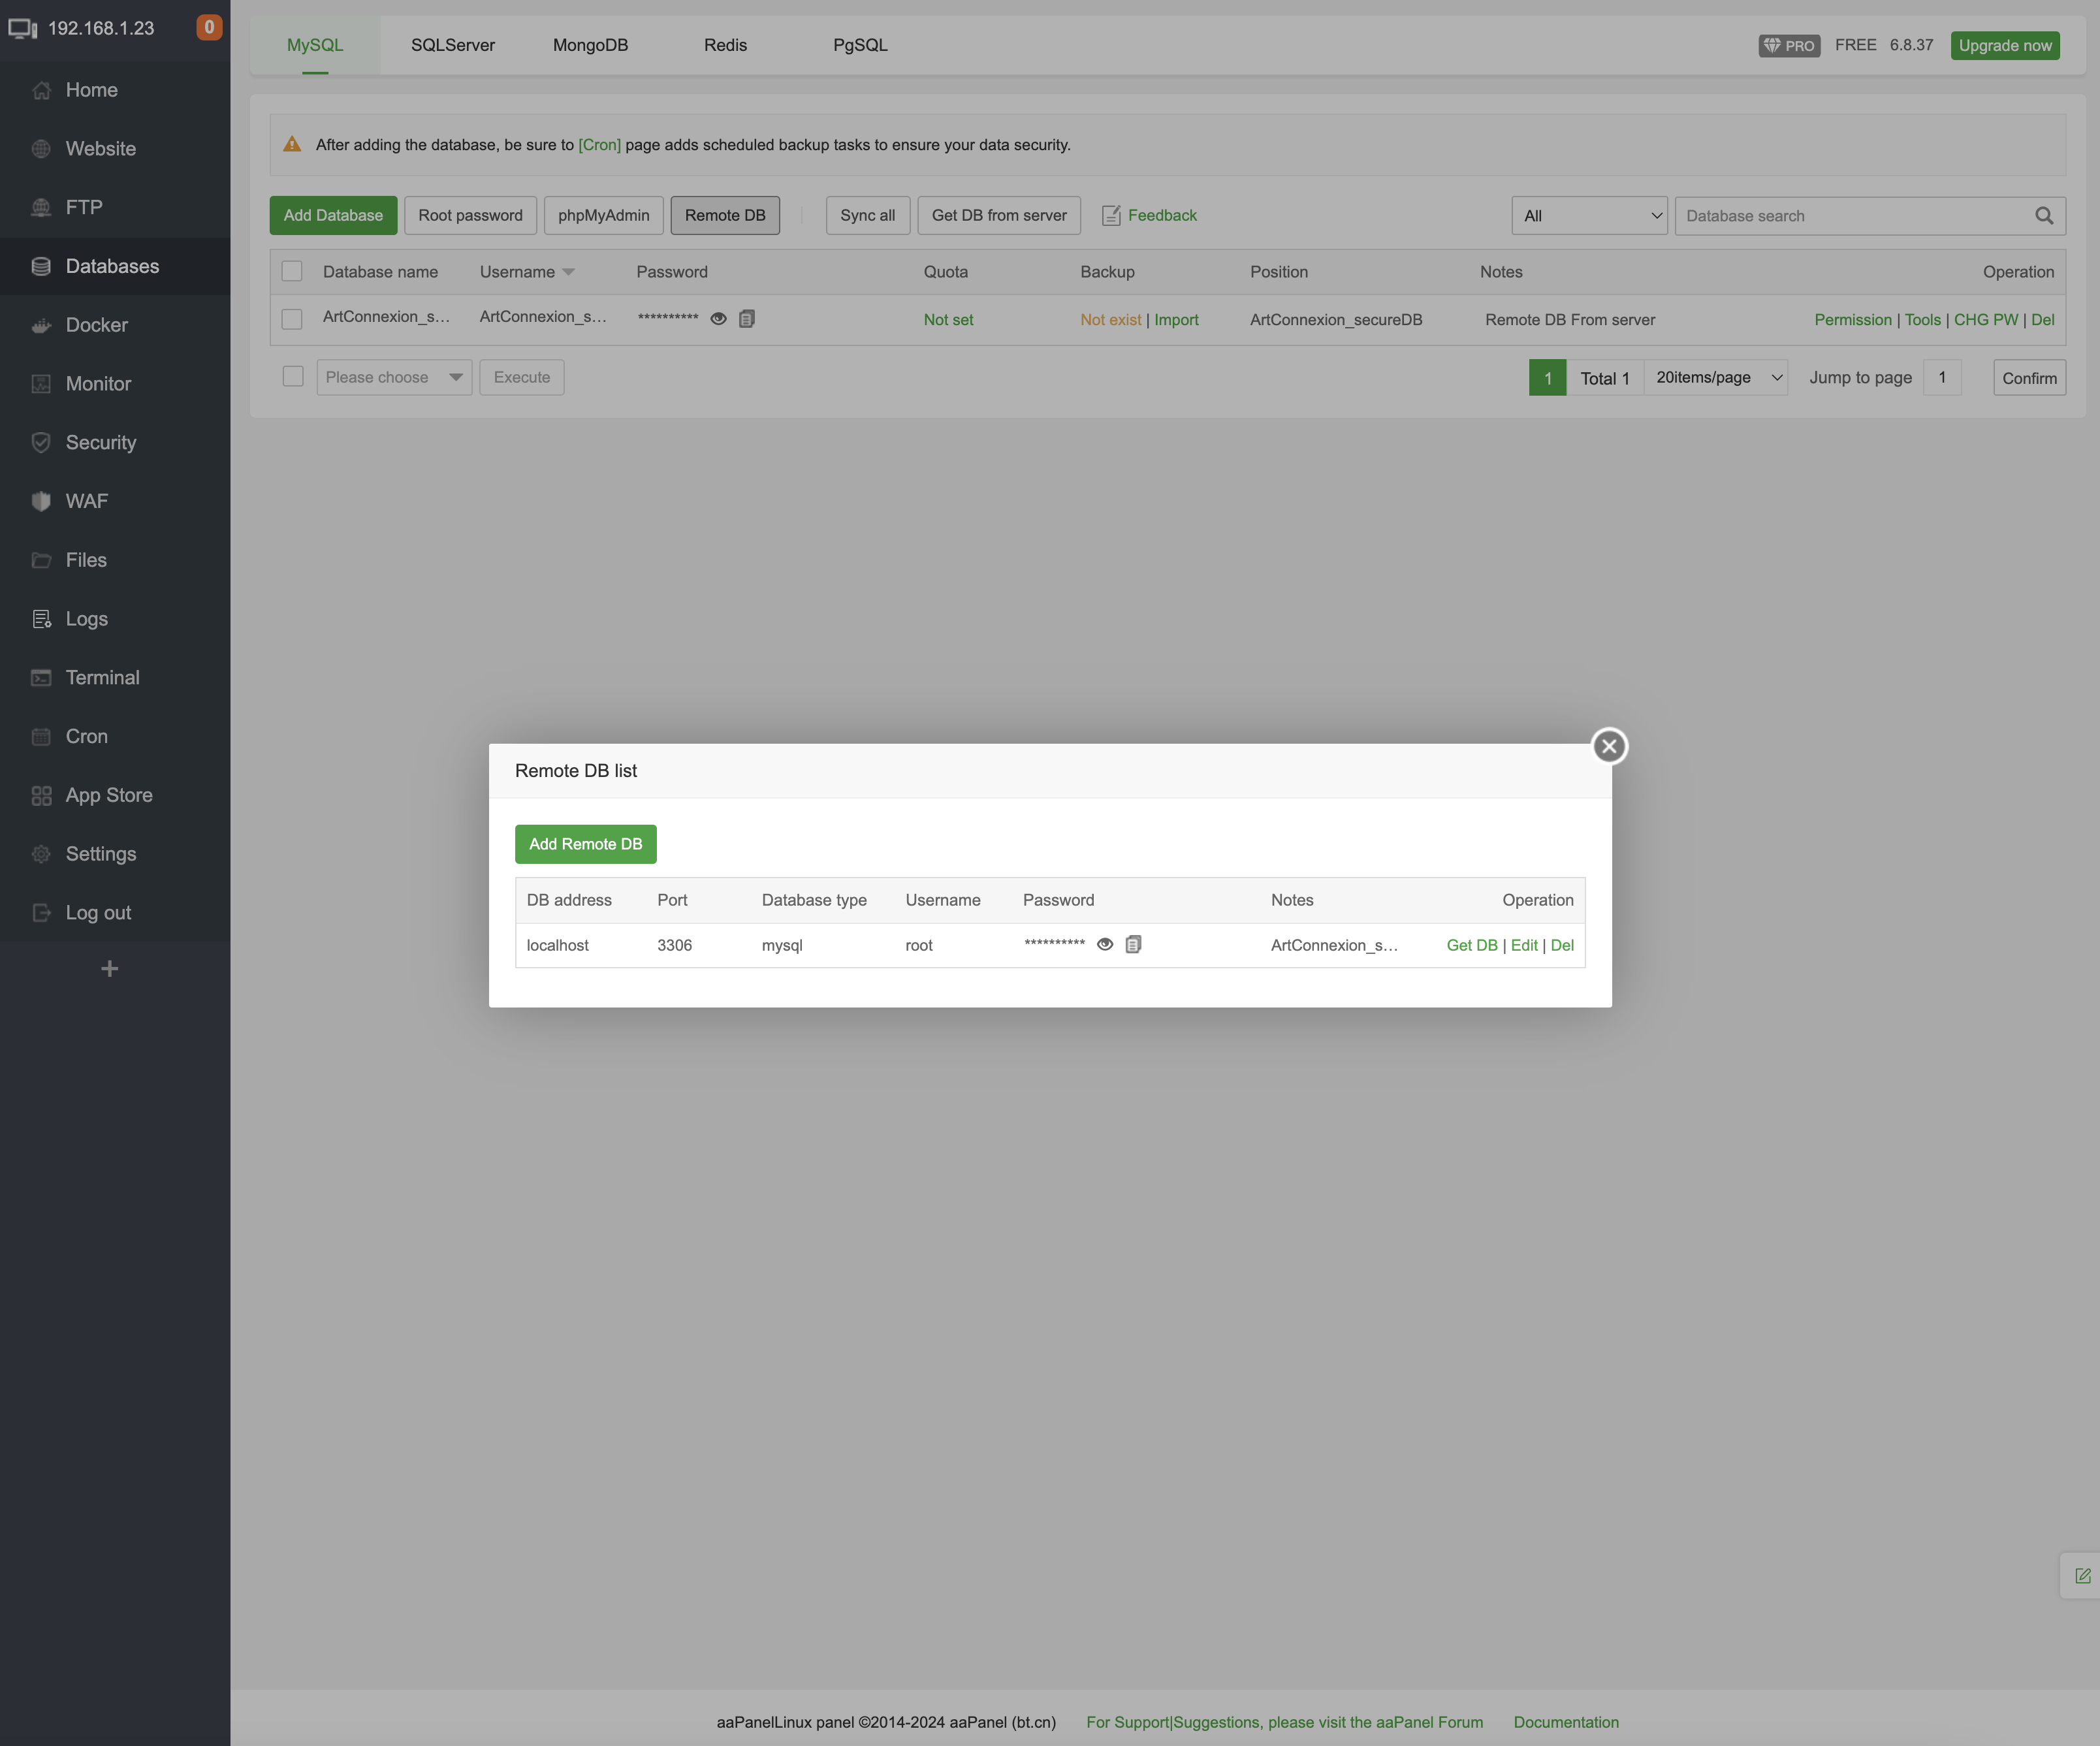Image resolution: width=2100 pixels, height=1746 pixels.
Task: Copy password in Remote DB list
Action: tap(1133, 944)
